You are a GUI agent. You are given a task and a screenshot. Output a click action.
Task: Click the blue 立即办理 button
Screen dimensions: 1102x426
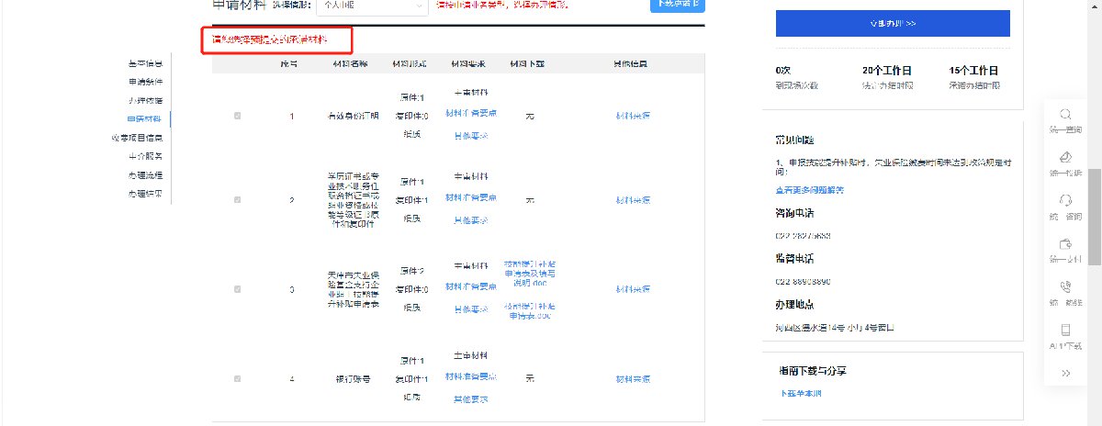point(892,23)
